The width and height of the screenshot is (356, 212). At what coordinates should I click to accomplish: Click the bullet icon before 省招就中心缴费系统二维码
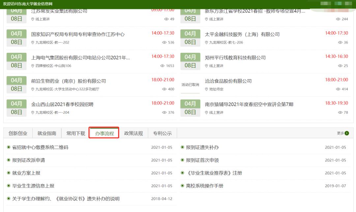point(9,147)
